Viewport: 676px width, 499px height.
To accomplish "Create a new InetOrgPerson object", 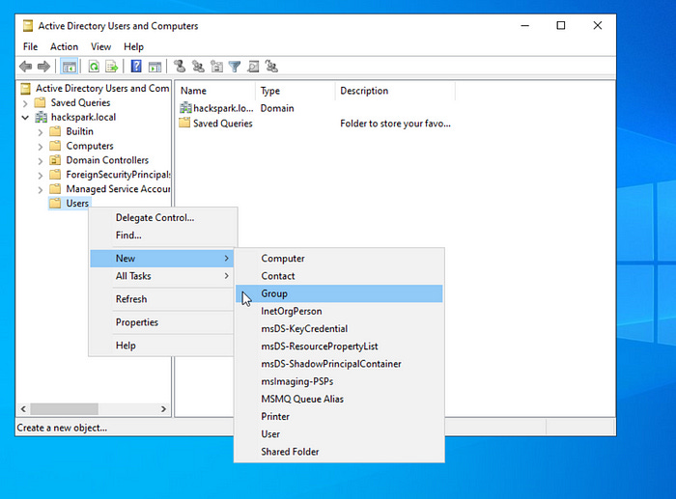I will pyautogui.click(x=339, y=311).
